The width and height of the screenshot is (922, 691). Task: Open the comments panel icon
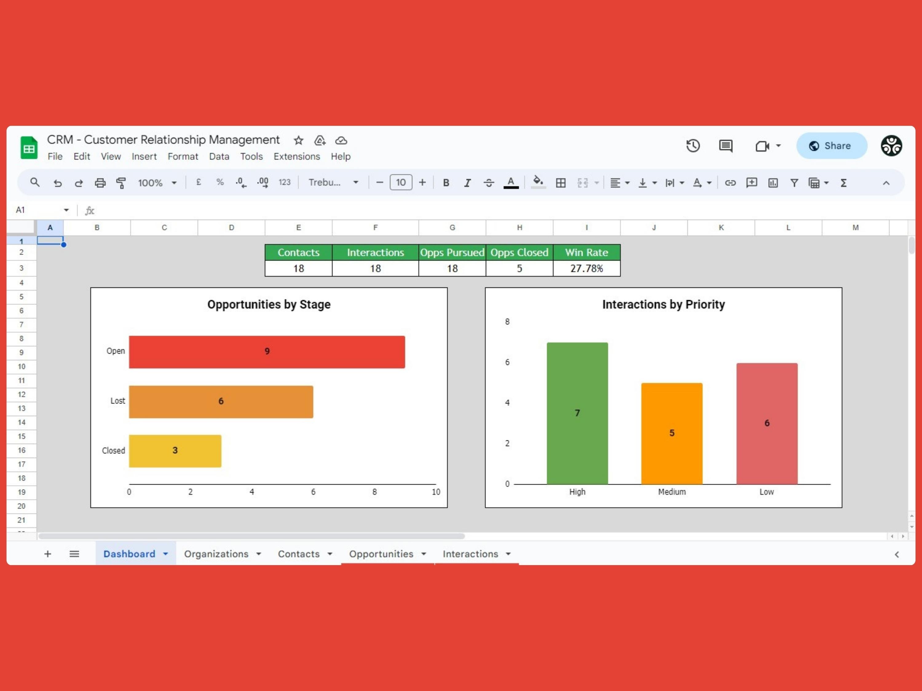[x=726, y=146]
